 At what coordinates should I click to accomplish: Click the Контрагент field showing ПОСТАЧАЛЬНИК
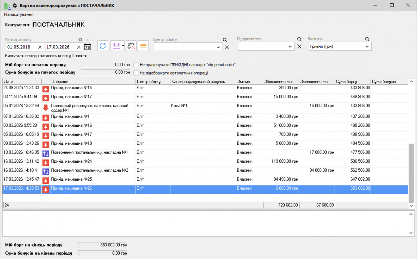point(59,24)
